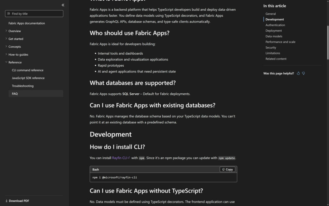Click the bold 'SQL Server' text
The height and width of the screenshot is (206, 329).
(131, 94)
